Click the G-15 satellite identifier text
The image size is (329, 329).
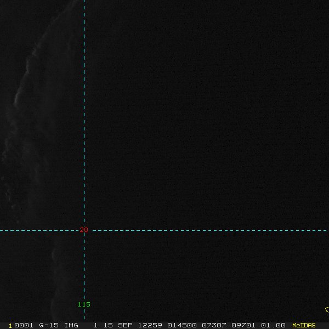tap(49, 325)
